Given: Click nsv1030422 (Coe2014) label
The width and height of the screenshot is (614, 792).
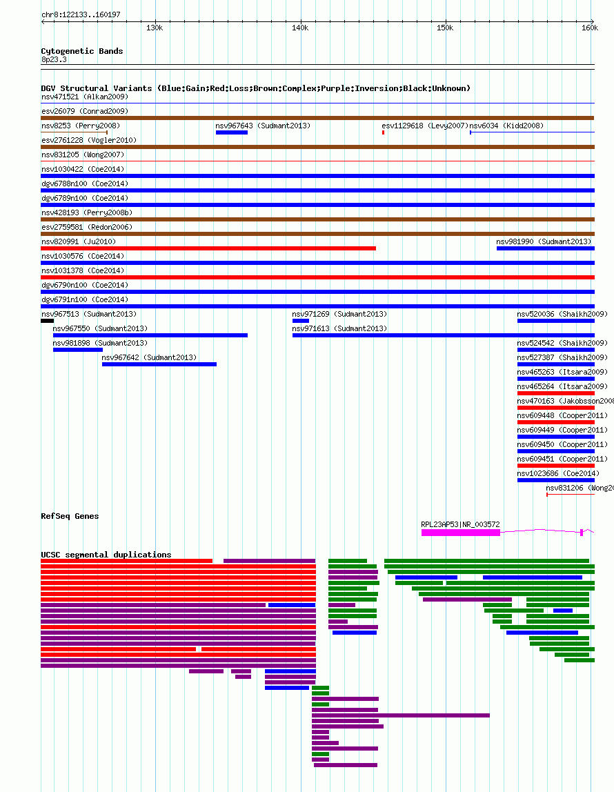Looking at the screenshot, I should pos(83,169).
